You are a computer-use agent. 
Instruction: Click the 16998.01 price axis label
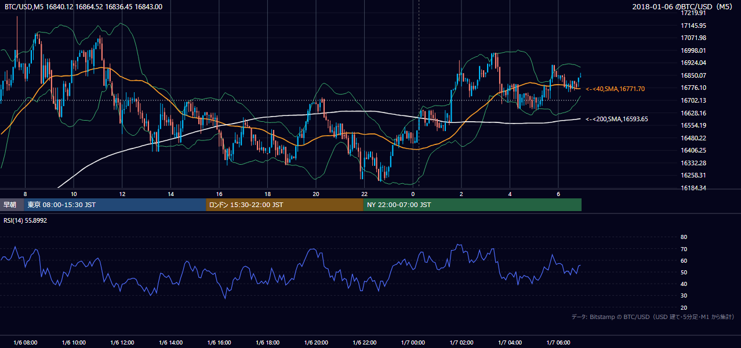[x=693, y=50]
